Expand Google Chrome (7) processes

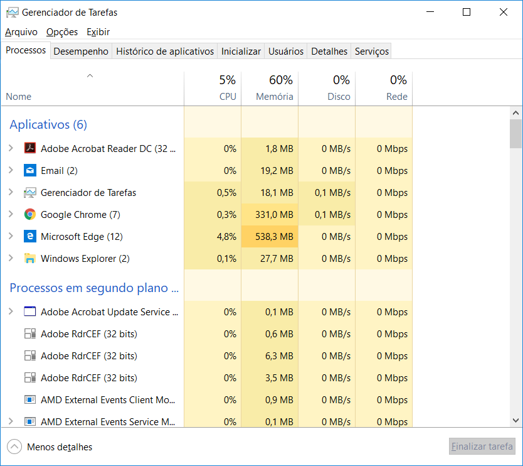(11, 214)
